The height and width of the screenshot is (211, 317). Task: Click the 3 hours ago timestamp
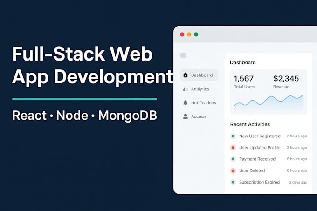tap(297, 148)
